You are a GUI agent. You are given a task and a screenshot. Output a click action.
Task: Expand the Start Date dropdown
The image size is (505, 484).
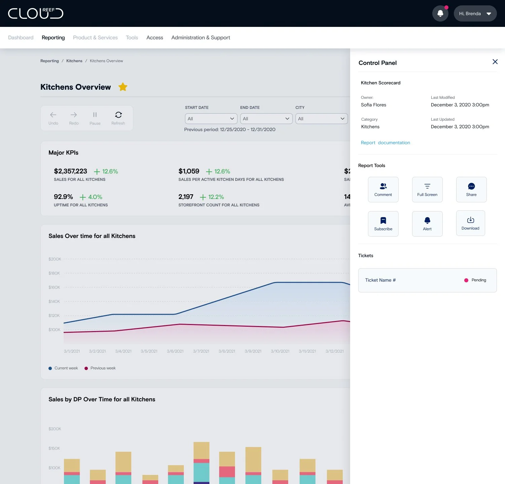tap(211, 119)
